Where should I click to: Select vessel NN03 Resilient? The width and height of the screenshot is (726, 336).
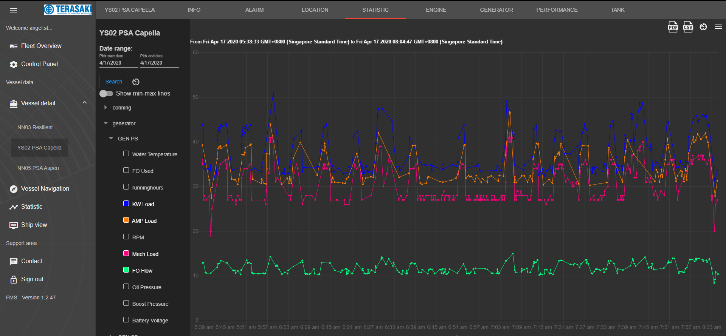tap(35, 128)
